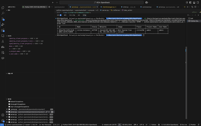The height and width of the screenshot is (126, 201).
Task: Open the Remote Explorer view
Action: (x=3, y=36)
